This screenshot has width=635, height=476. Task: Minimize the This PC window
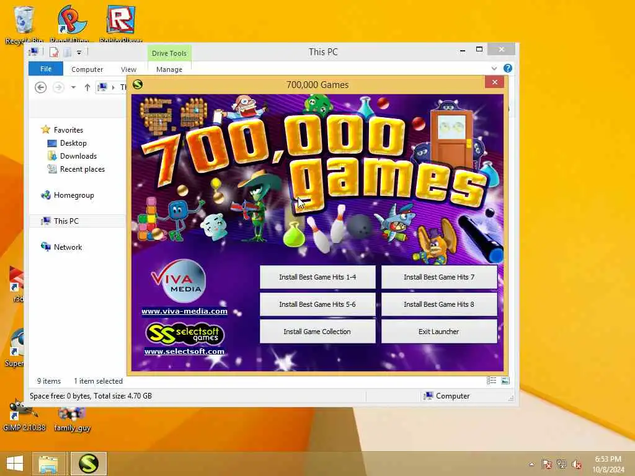click(x=463, y=51)
